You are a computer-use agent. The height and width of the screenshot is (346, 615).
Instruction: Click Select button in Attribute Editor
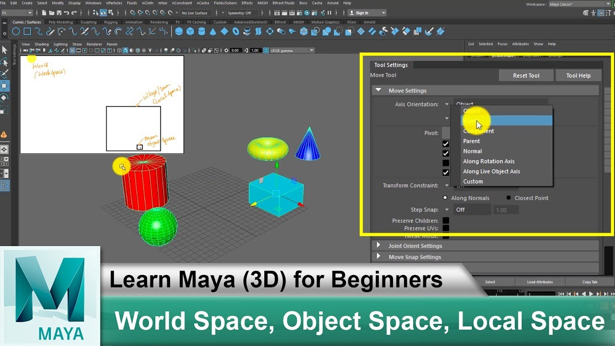click(490, 282)
